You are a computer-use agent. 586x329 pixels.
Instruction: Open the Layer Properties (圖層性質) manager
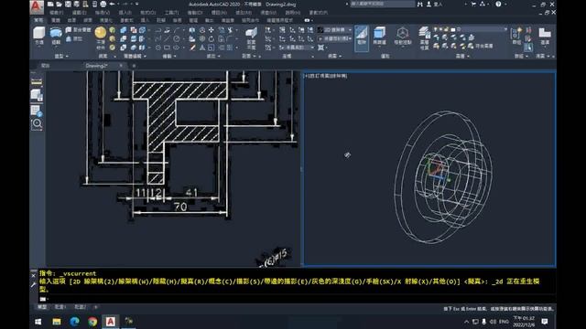424,38
